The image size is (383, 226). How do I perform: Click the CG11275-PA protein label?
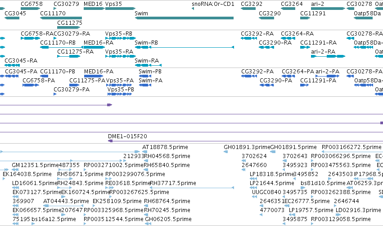coord(87,81)
